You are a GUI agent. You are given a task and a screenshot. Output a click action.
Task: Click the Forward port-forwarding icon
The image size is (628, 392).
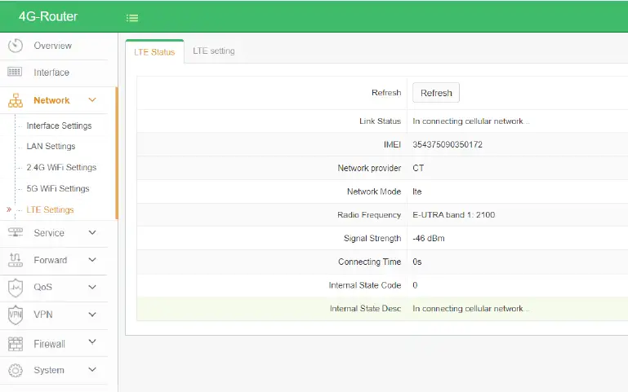tap(16, 260)
